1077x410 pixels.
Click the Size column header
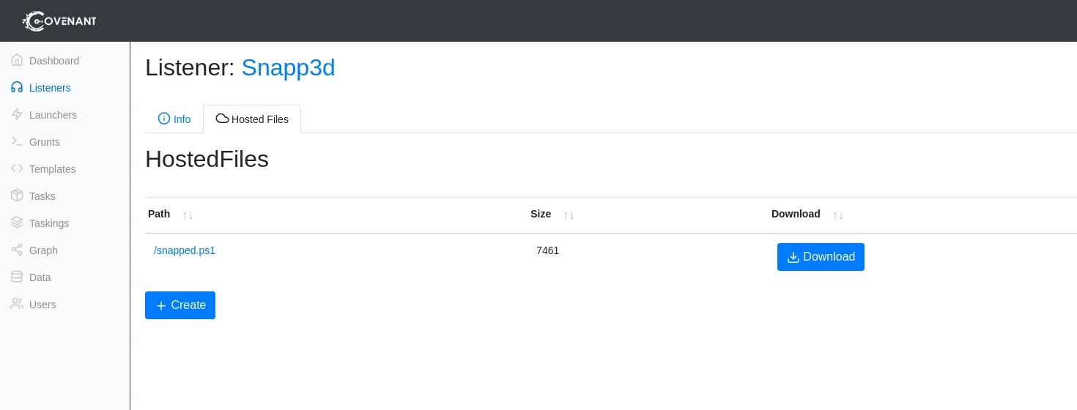pos(541,214)
